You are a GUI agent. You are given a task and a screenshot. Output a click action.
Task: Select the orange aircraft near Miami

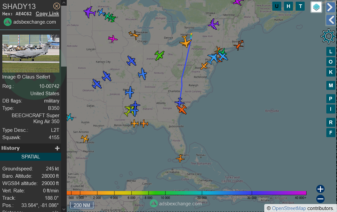point(180,158)
